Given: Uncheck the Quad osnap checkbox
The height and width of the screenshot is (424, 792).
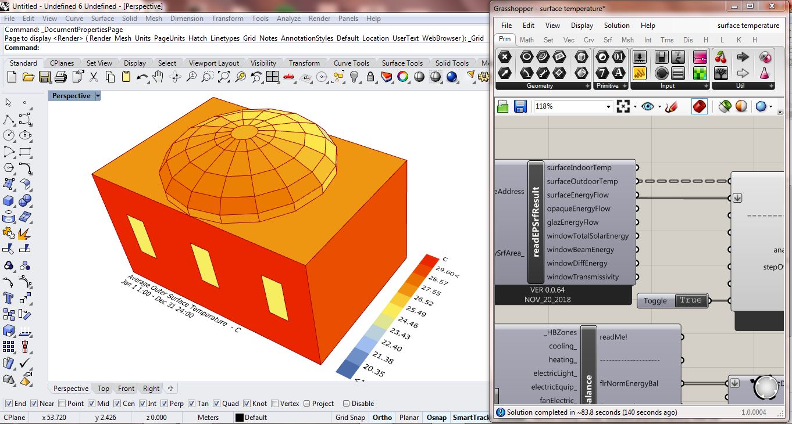Looking at the screenshot, I should point(216,404).
